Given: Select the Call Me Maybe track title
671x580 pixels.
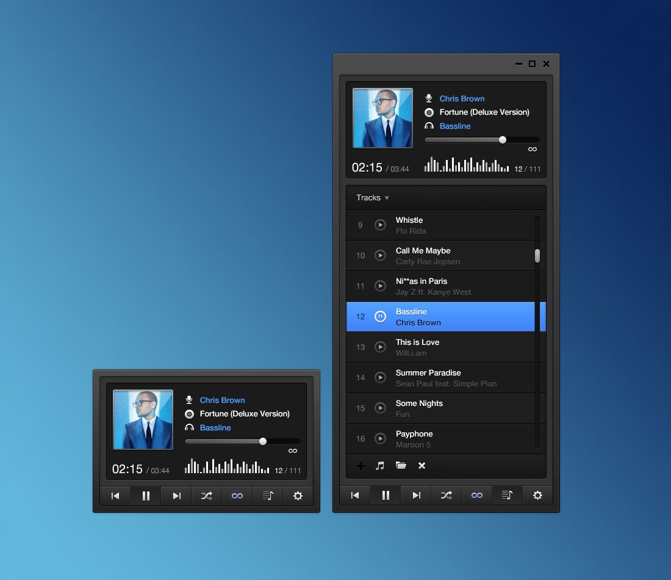Looking at the screenshot, I should (x=423, y=250).
